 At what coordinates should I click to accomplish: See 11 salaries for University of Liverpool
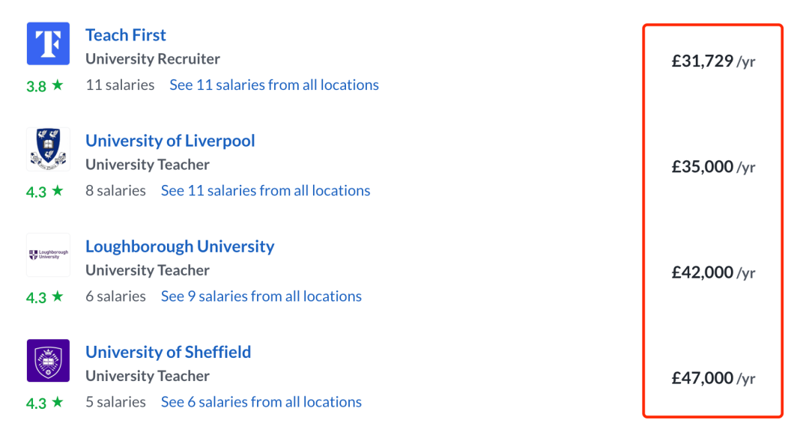(266, 190)
